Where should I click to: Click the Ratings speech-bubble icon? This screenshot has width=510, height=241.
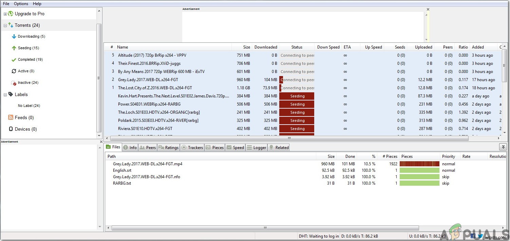pos(161,147)
